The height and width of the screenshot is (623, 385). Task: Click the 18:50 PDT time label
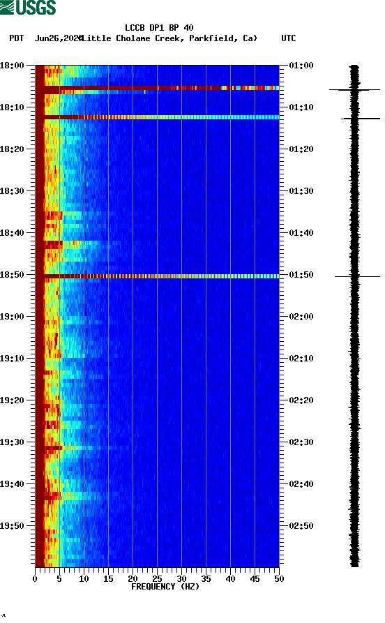click(12, 275)
